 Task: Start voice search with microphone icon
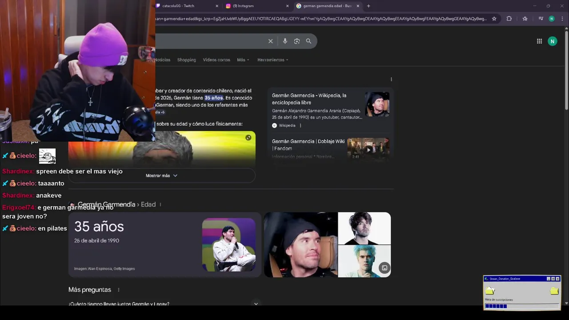click(285, 41)
